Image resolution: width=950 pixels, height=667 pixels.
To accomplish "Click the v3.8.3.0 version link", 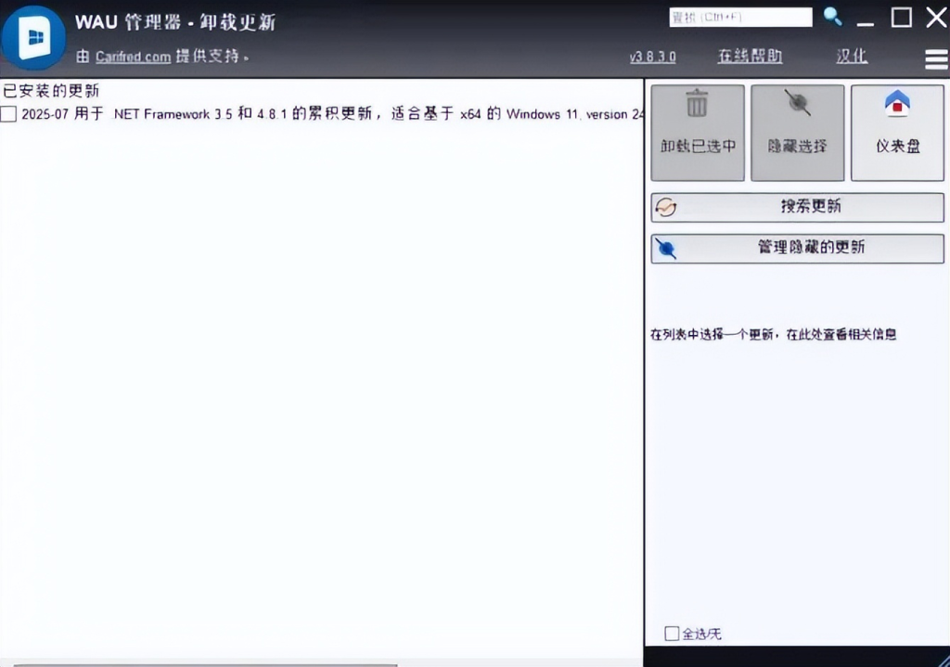I will (x=652, y=57).
